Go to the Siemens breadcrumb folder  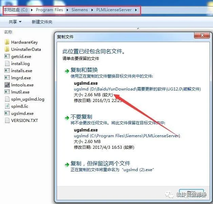[x=80, y=10]
